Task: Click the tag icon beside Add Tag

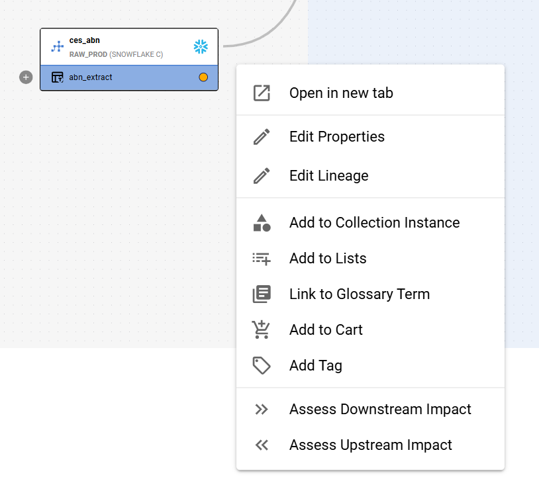Action: (262, 366)
